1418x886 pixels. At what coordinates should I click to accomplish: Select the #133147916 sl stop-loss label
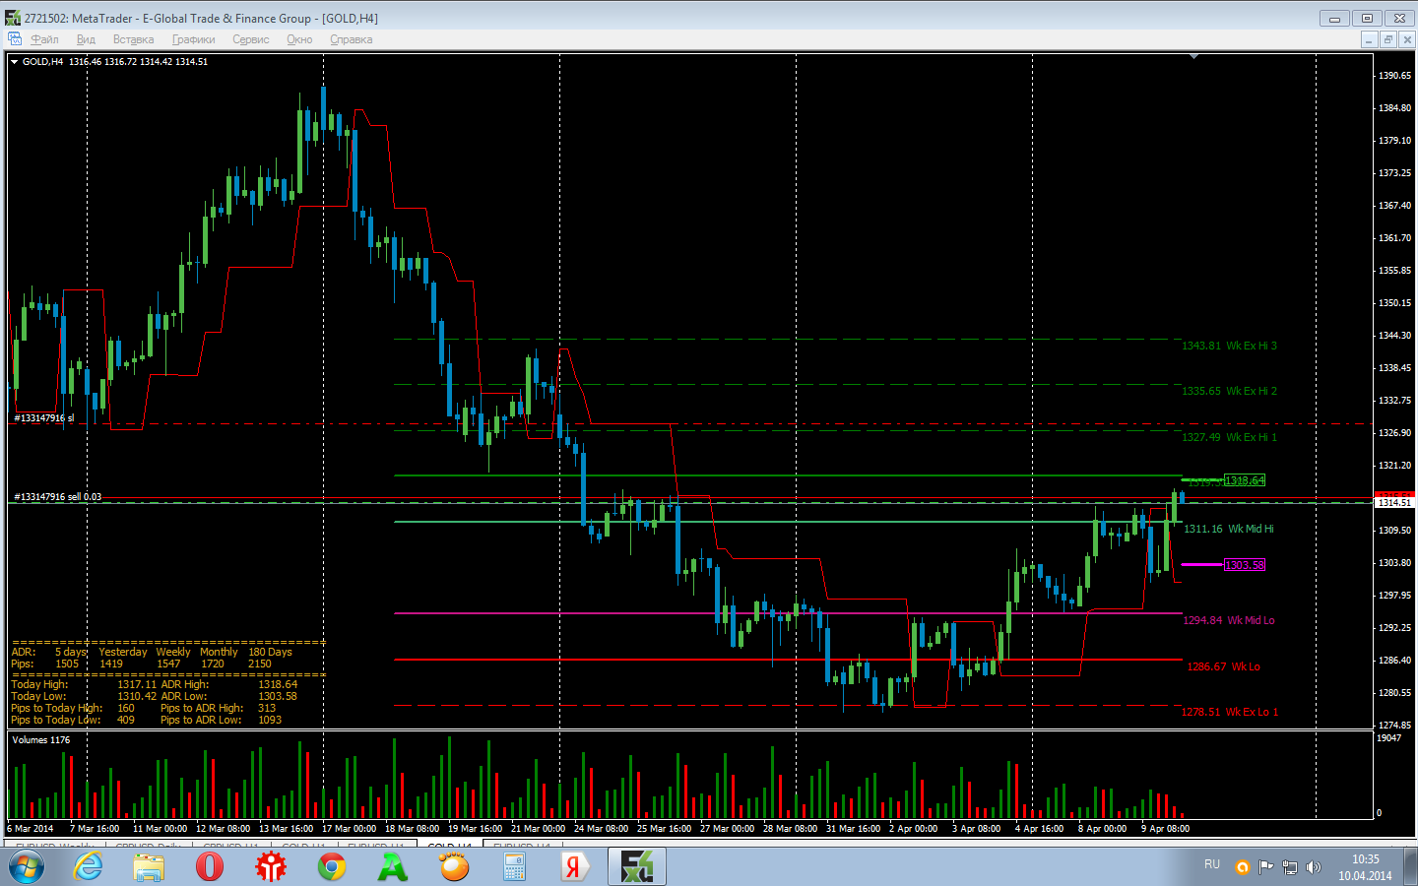click(44, 418)
